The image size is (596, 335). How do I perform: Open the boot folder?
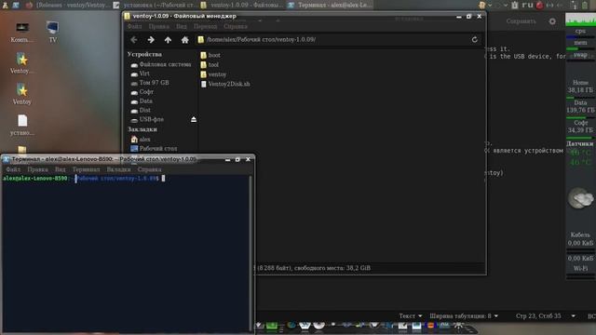tap(210, 55)
